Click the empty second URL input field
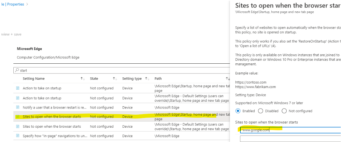Image resolution: width=341 pixels, height=142 pixels. tap(290, 139)
